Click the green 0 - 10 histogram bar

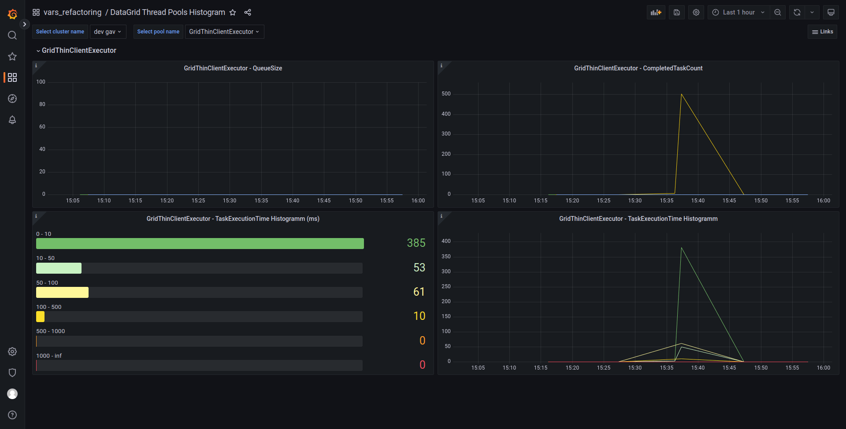pyautogui.click(x=200, y=244)
